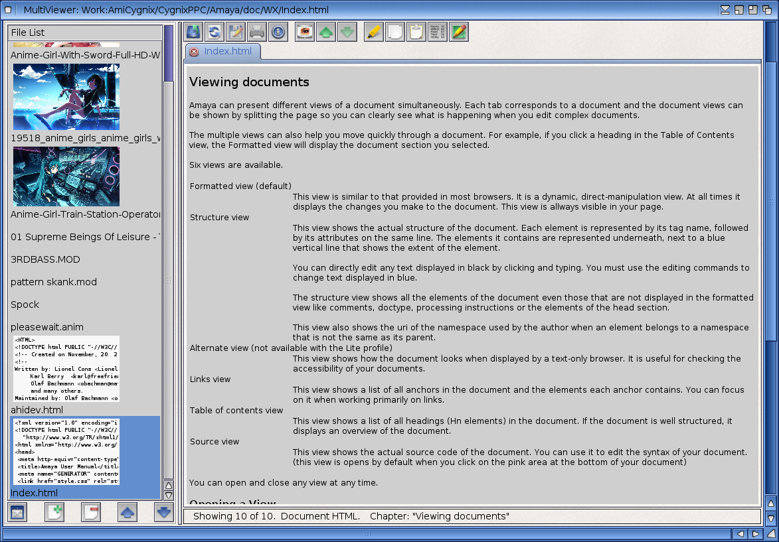This screenshot has height=542, width=779.
Task: Select Spock in the file list
Action: [25, 305]
